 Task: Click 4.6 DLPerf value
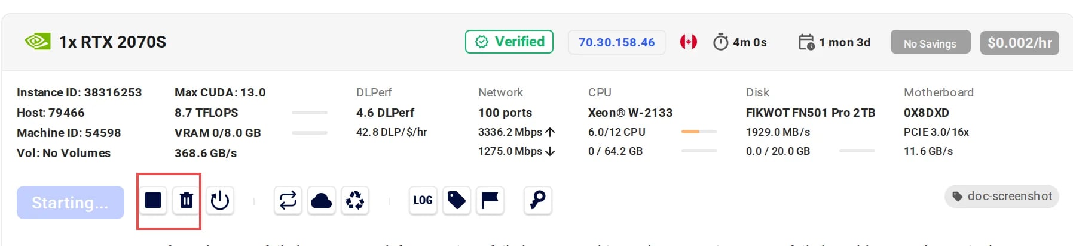click(x=386, y=113)
